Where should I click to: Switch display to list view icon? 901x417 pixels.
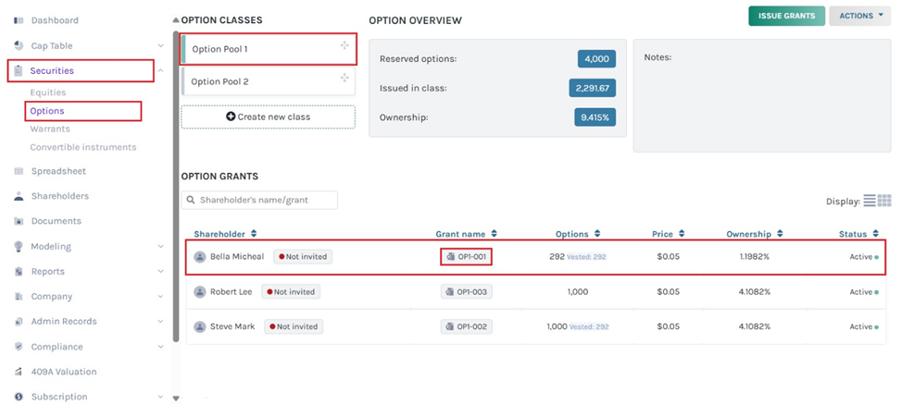[x=870, y=201]
